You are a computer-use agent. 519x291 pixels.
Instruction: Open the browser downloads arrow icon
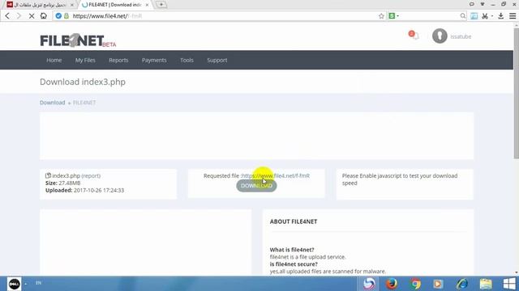(x=501, y=16)
